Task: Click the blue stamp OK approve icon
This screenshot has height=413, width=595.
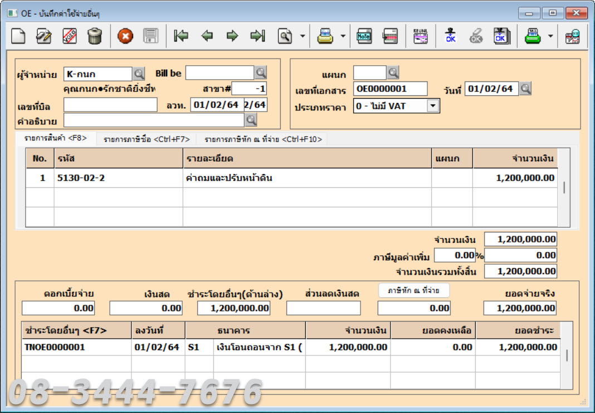Action: pos(450,36)
